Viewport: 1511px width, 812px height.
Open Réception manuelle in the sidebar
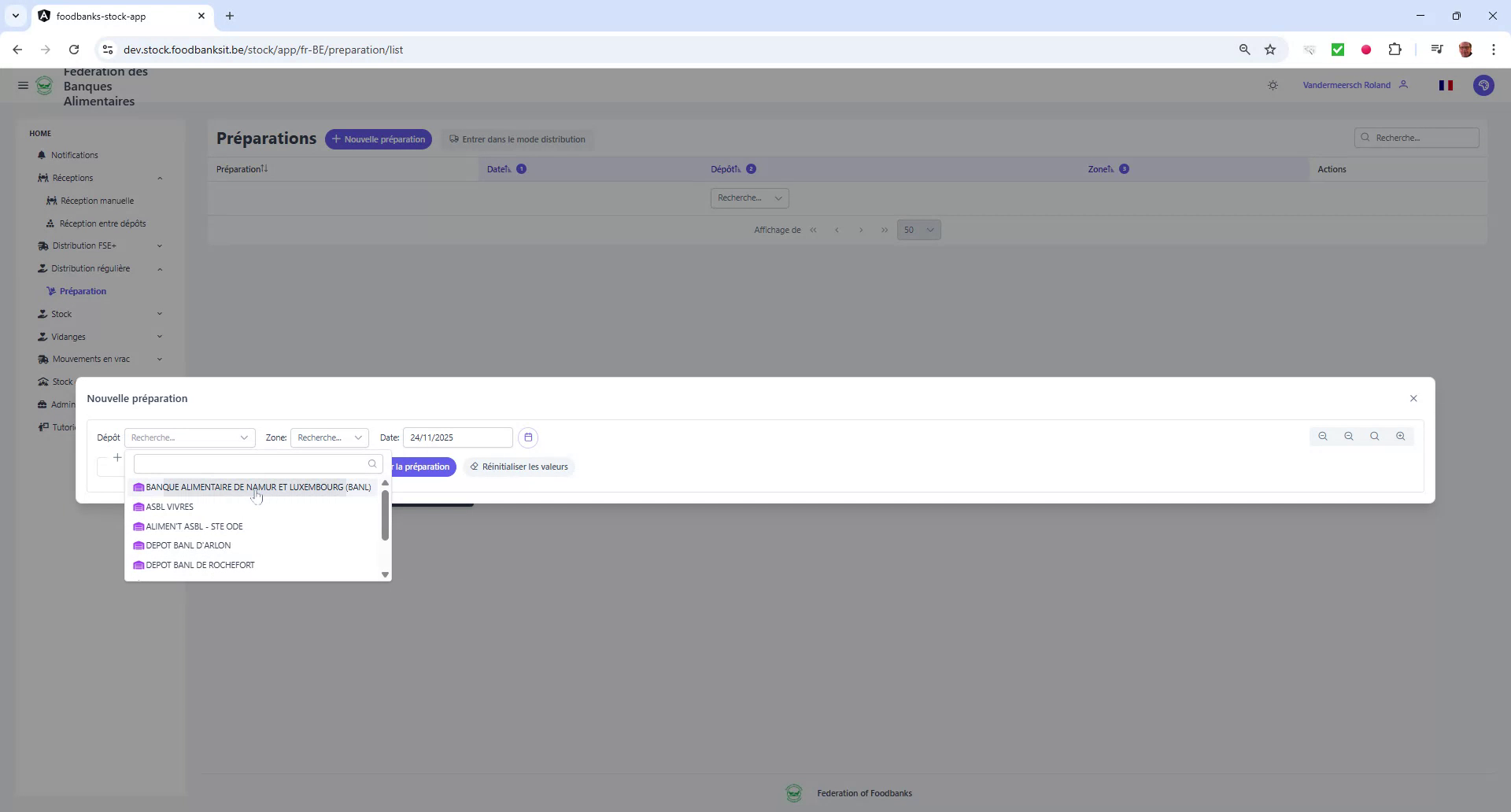pos(98,201)
